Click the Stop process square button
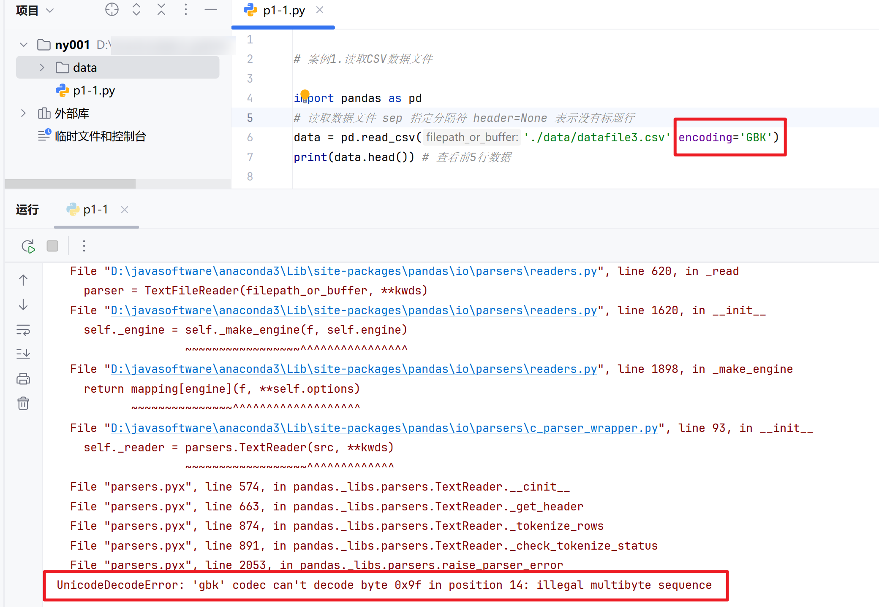The image size is (879, 607). [x=52, y=246]
